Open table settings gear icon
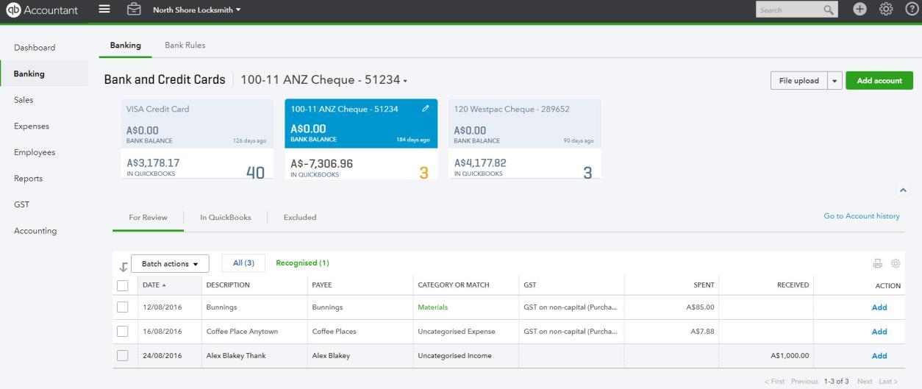The height and width of the screenshot is (389, 922). click(x=896, y=263)
